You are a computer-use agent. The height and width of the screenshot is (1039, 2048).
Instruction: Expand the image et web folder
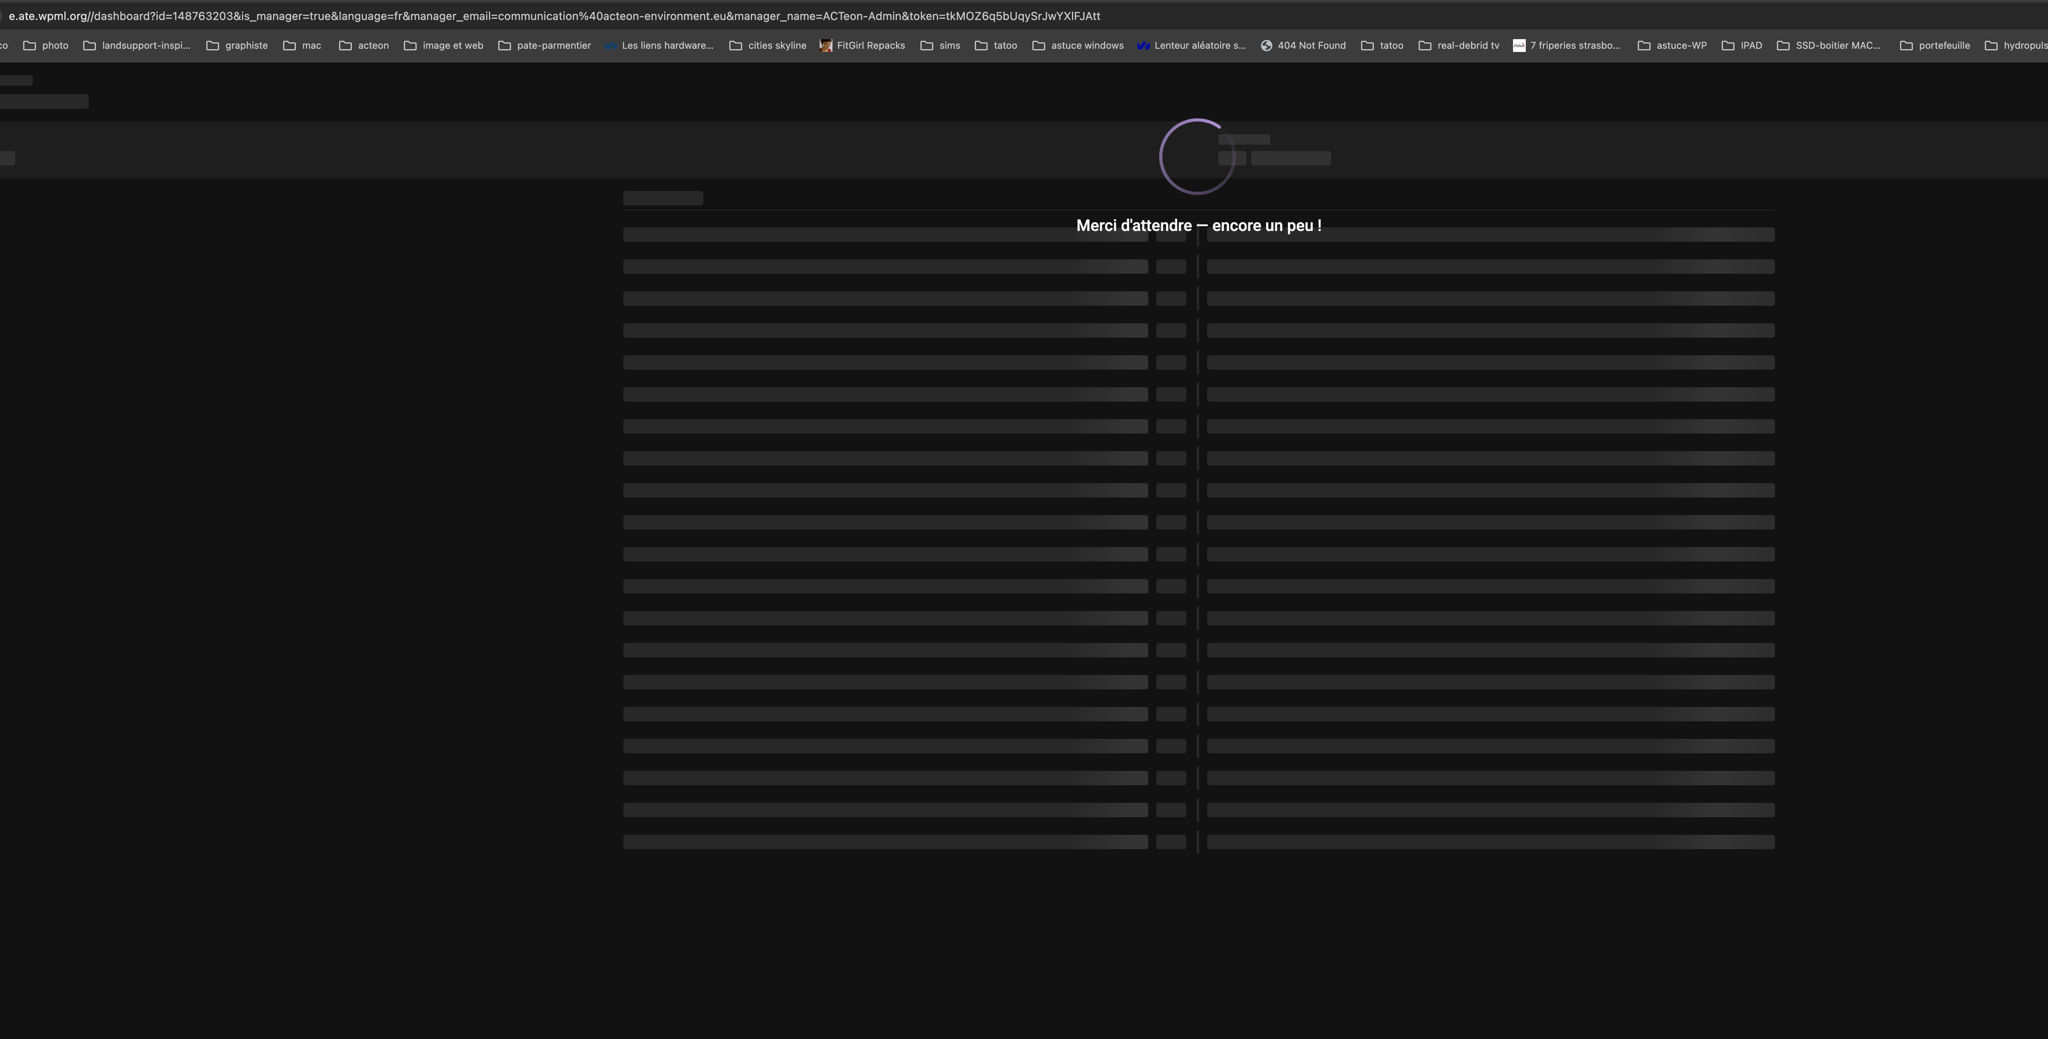[x=452, y=45]
